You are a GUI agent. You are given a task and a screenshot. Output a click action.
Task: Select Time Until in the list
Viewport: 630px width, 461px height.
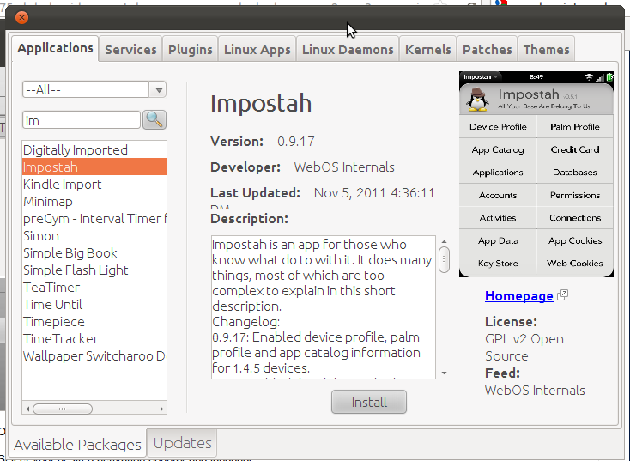coord(94,304)
